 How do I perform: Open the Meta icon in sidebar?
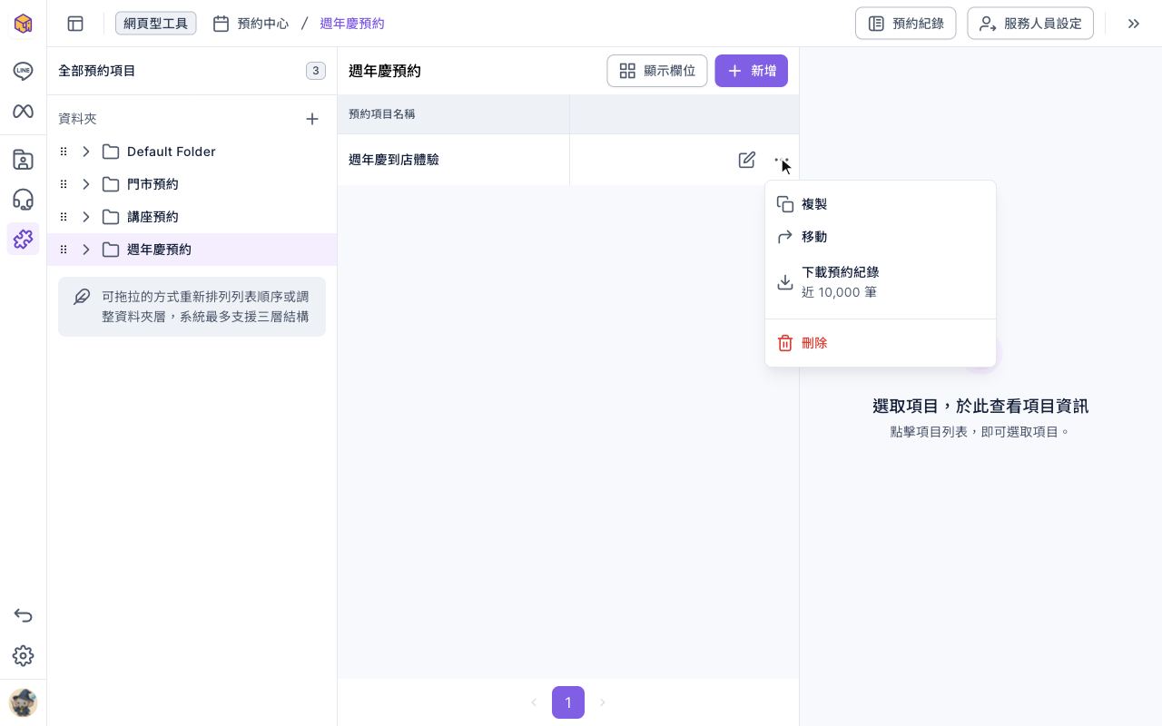(23, 111)
